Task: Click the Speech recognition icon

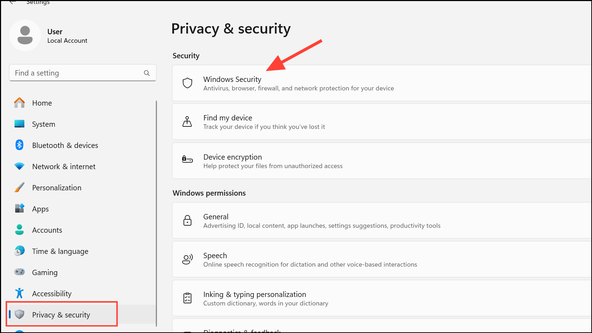Action: click(x=187, y=259)
